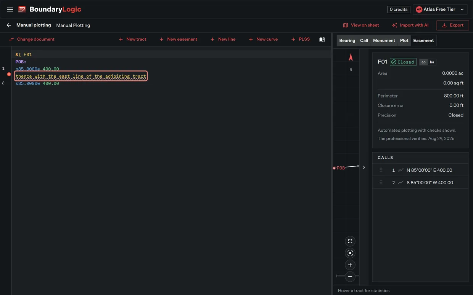This screenshot has height=295, width=473.
Task: Add a New curve
Action: click(263, 39)
